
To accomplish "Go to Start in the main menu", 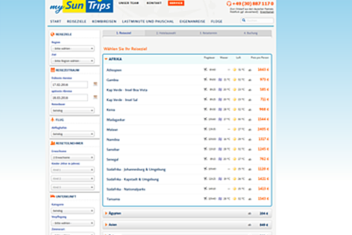I will [55, 21].
